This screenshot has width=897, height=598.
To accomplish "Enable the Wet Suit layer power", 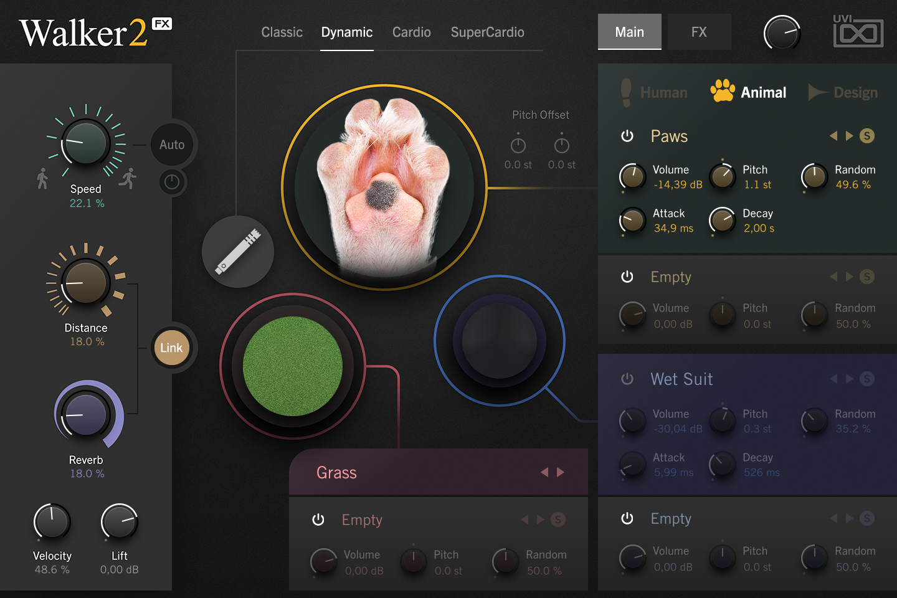I will [627, 379].
